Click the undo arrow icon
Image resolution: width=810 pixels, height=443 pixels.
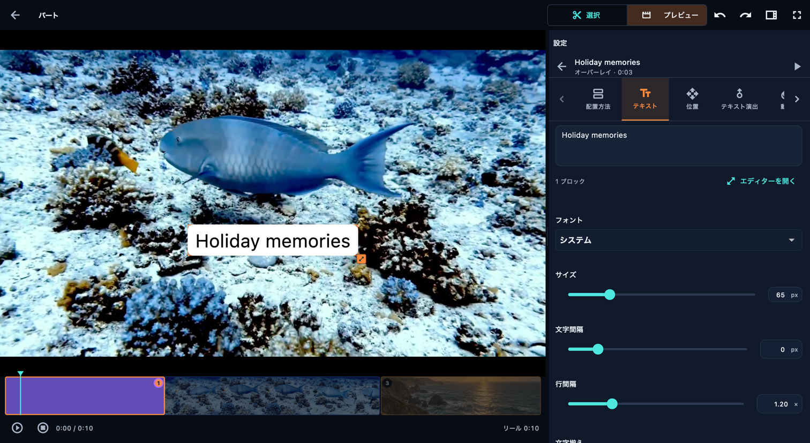click(x=719, y=15)
